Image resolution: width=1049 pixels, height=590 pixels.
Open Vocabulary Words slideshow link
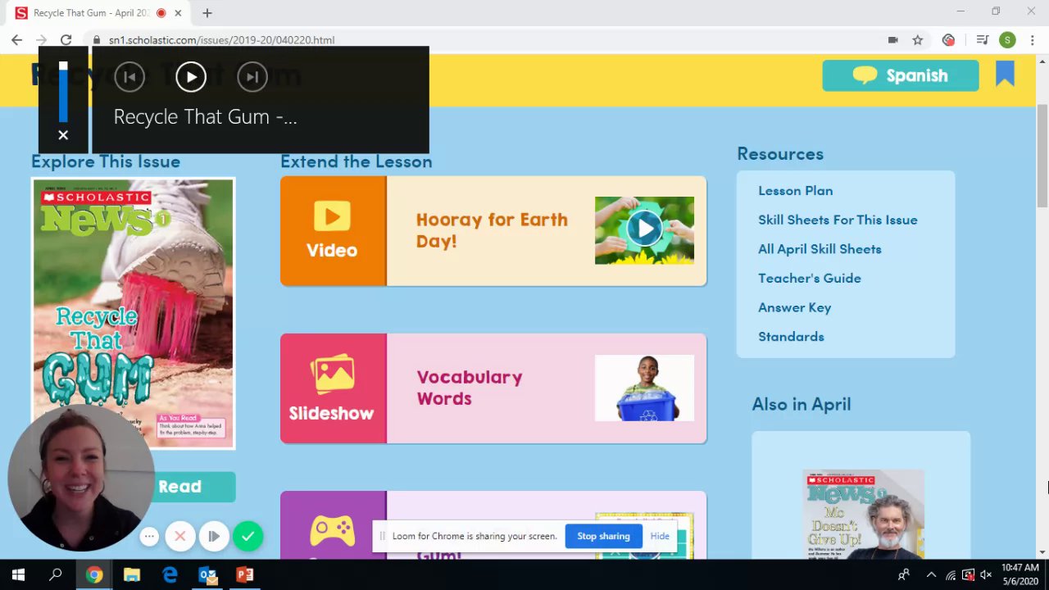click(x=470, y=388)
